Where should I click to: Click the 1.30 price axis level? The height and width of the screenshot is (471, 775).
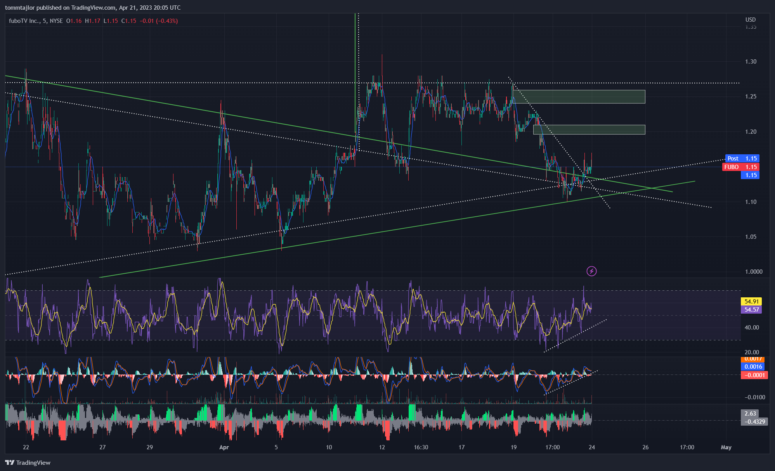751,62
